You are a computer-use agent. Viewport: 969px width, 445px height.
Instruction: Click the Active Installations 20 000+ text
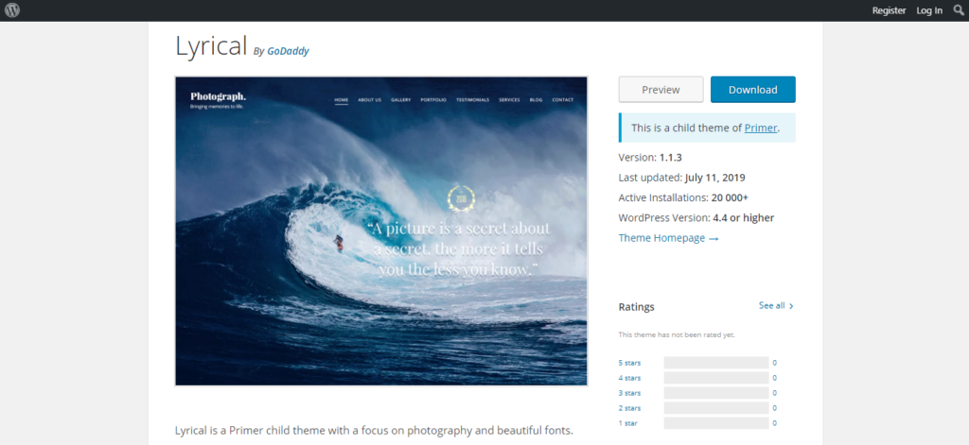tap(683, 197)
